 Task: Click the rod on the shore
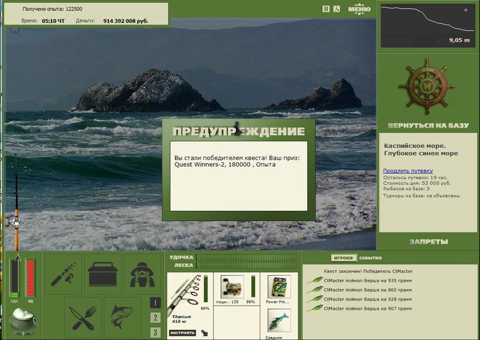16,204
